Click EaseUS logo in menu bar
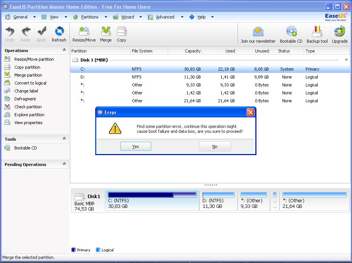The image size is (352, 263). 336,17
